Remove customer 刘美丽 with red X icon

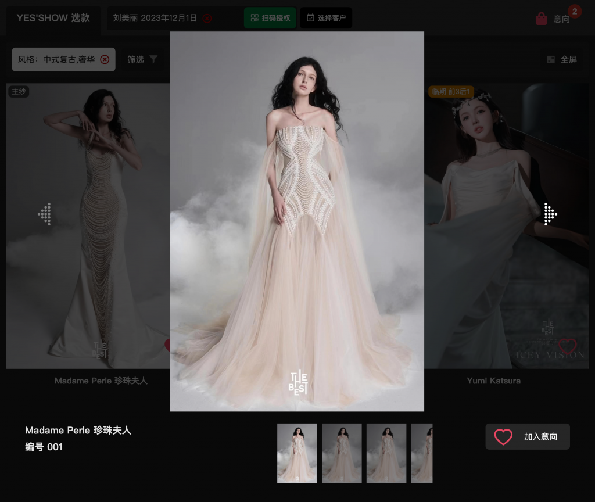click(207, 18)
